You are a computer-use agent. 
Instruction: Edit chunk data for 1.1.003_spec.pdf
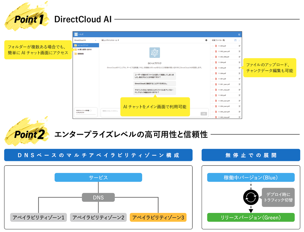(240, 52)
